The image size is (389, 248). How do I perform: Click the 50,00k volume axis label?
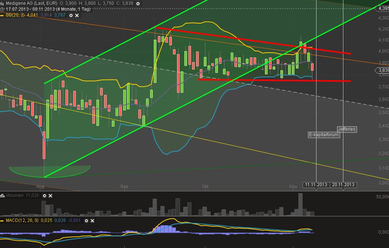click(x=382, y=196)
